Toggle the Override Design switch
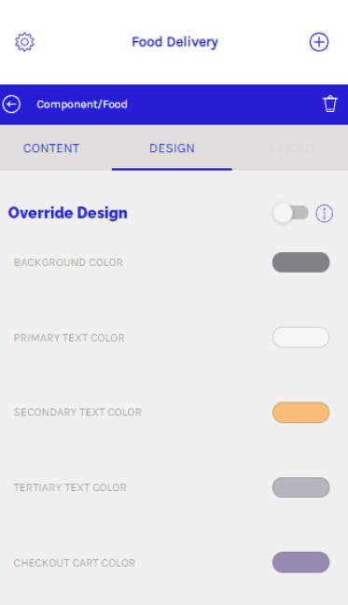Viewport: 348px width, 605px height. tap(290, 213)
